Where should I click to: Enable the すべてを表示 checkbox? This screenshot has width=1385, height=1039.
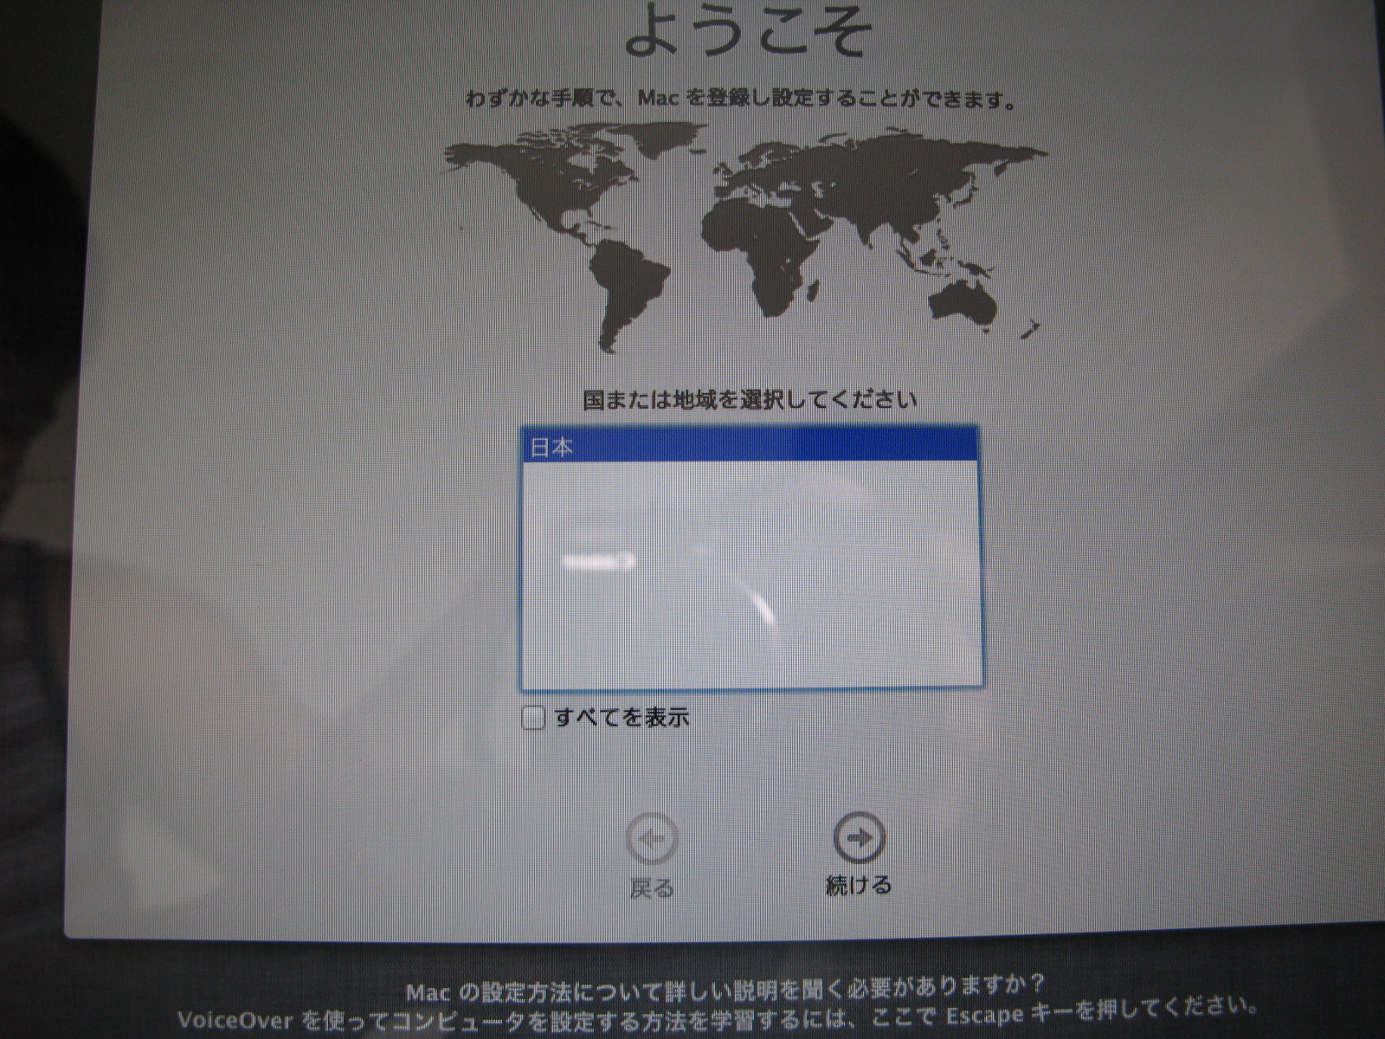click(533, 719)
